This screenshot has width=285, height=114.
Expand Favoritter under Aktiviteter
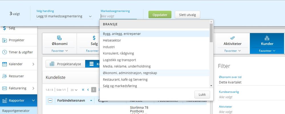pyautogui.click(x=233, y=51)
